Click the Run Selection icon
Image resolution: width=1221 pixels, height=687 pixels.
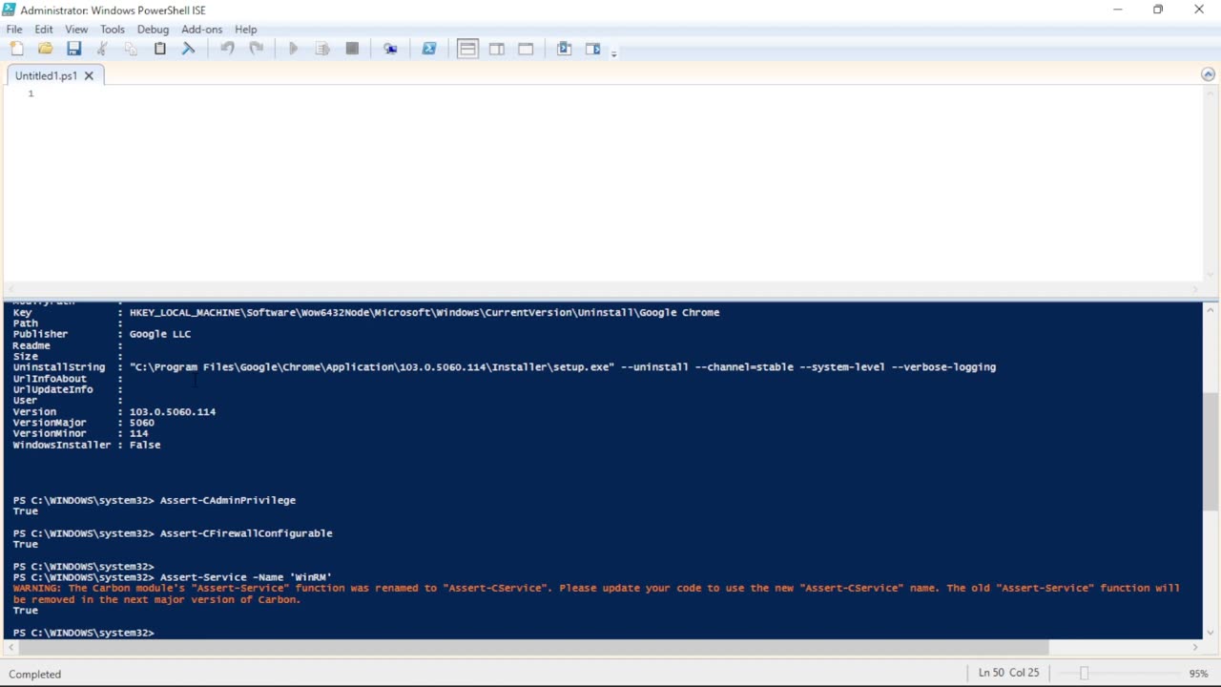pos(322,49)
